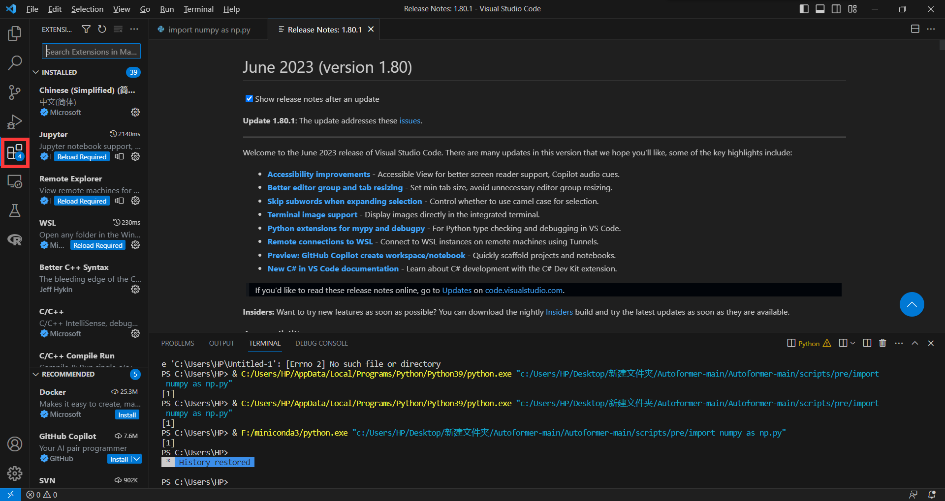Open Remote connections to WSL link
The image size is (945, 501).
point(320,241)
